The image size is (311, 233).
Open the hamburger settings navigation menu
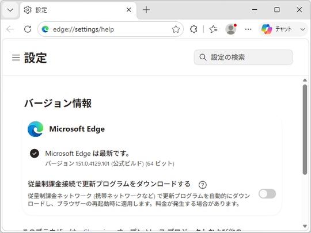pyautogui.click(x=16, y=58)
